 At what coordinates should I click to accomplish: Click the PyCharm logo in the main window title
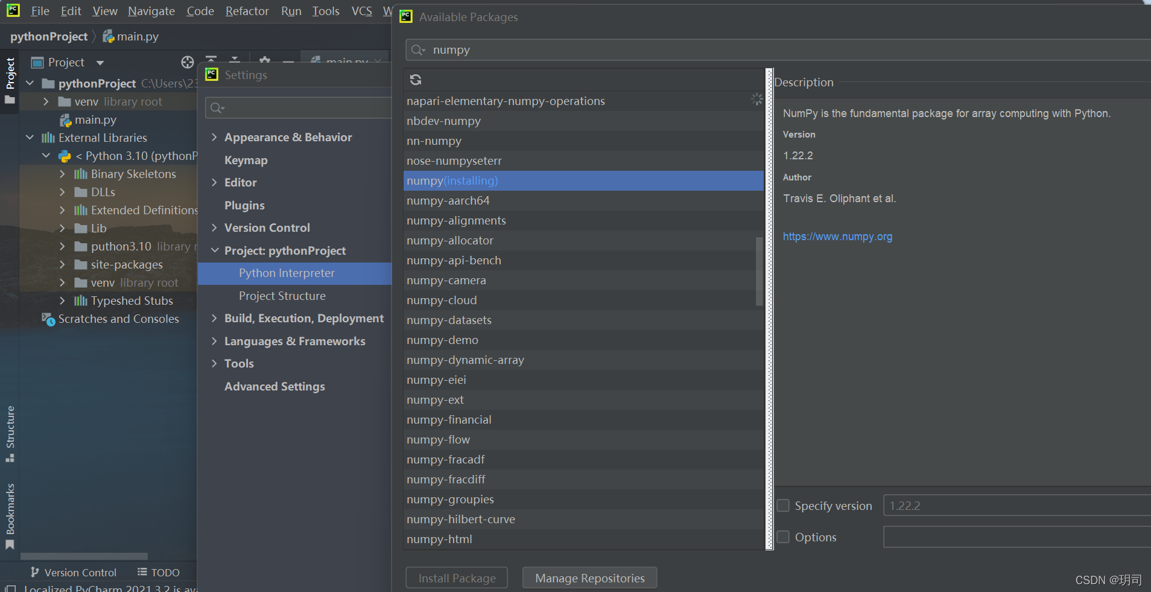click(13, 10)
